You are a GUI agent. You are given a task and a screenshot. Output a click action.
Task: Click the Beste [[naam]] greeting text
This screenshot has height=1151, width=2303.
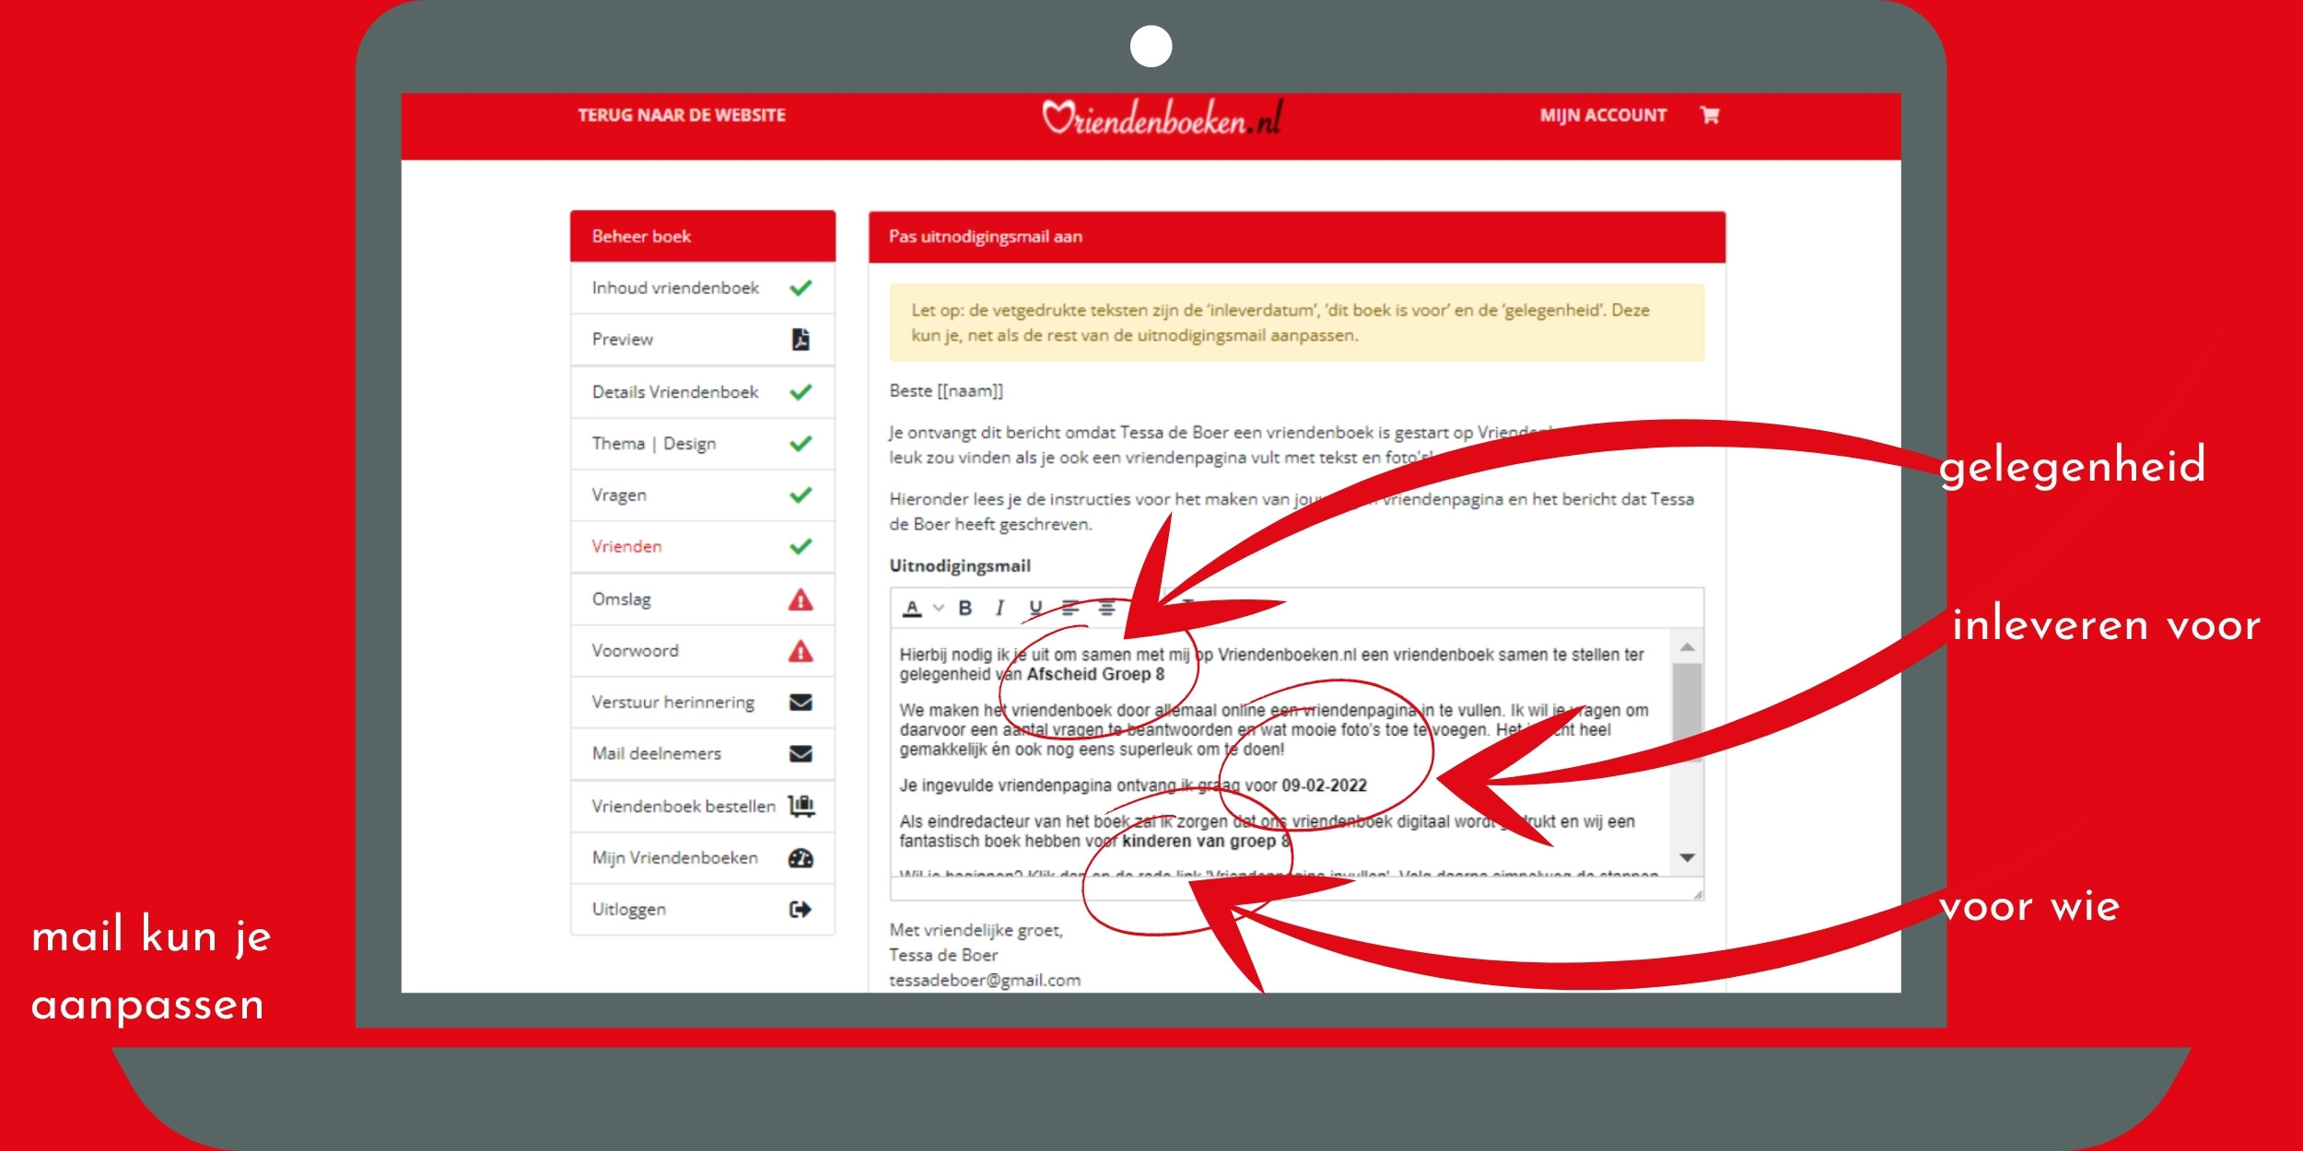[x=946, y=391]
